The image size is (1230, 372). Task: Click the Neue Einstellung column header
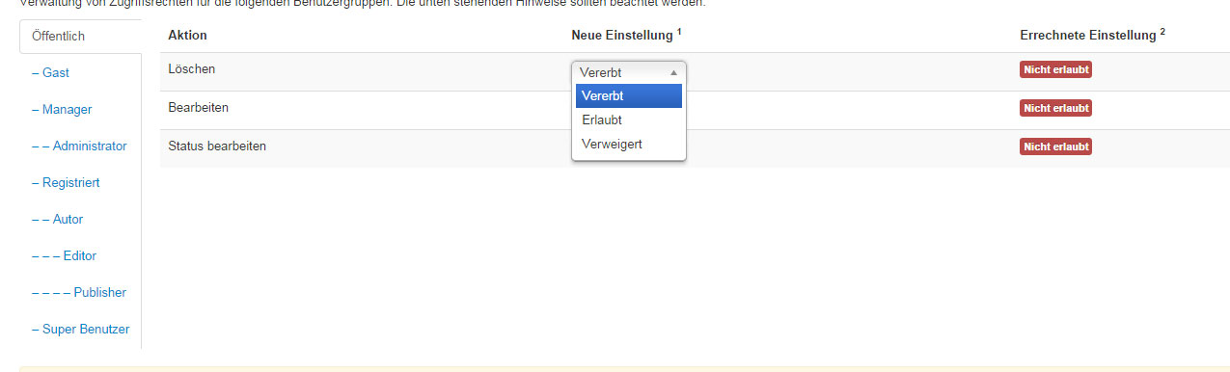626,35
